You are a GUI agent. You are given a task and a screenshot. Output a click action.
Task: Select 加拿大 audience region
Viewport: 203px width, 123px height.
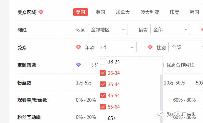pyautogui.click(x=123, y=12)
